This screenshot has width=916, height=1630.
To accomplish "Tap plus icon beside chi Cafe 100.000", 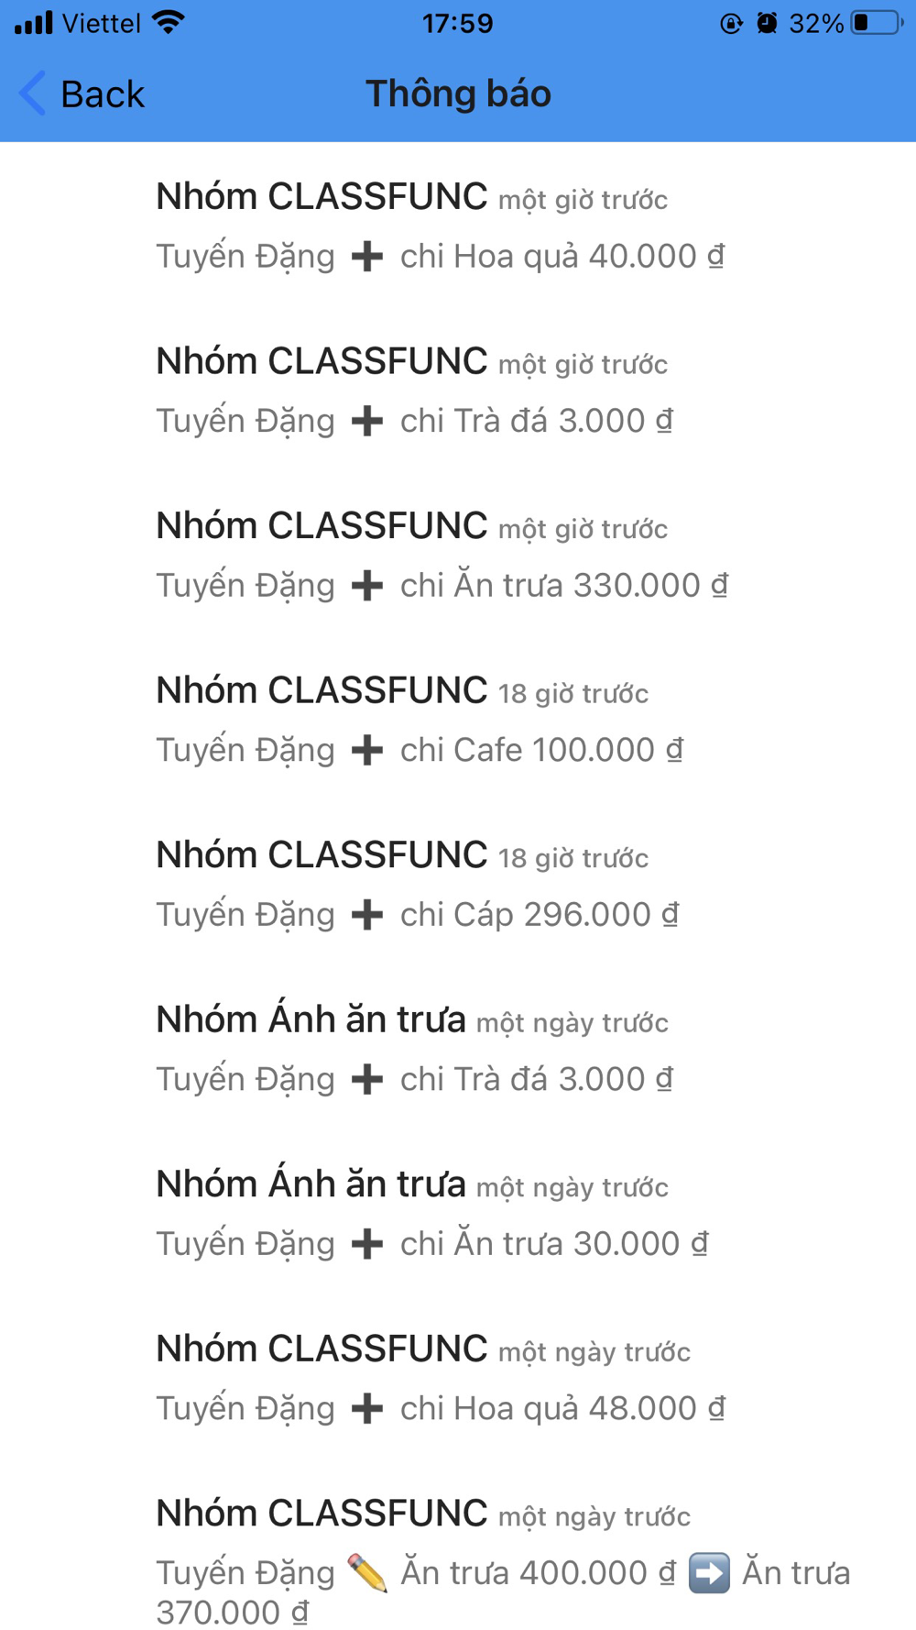I will (367, 751).
